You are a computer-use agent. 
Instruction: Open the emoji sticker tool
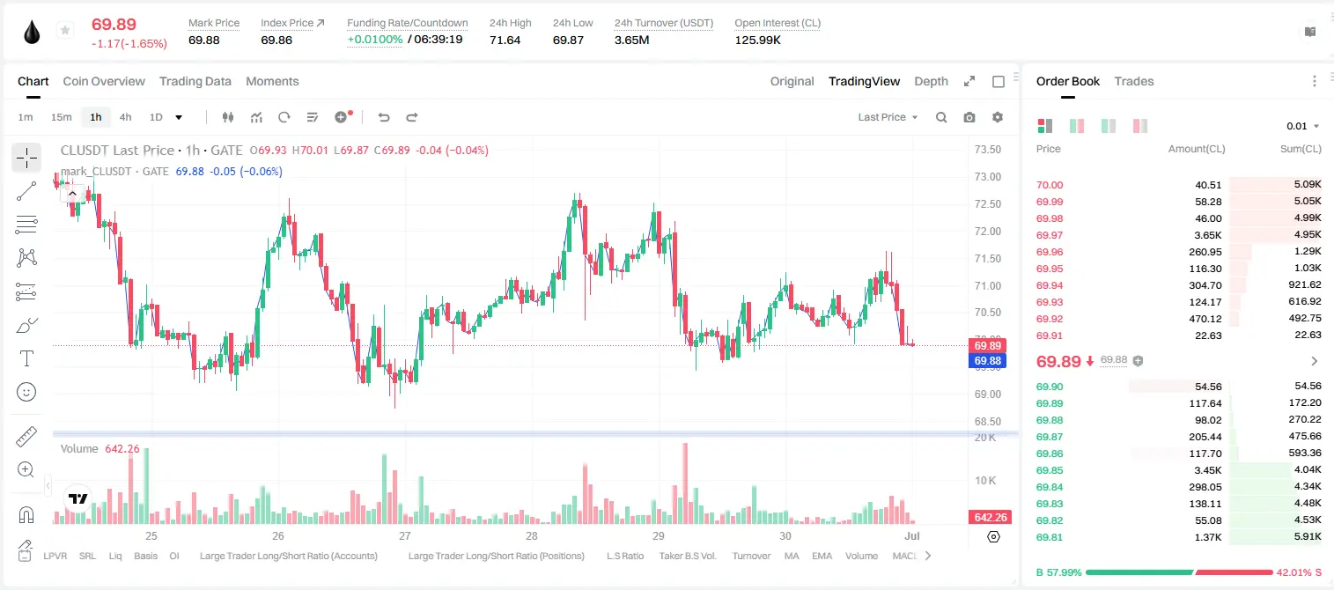coord(26,392)
